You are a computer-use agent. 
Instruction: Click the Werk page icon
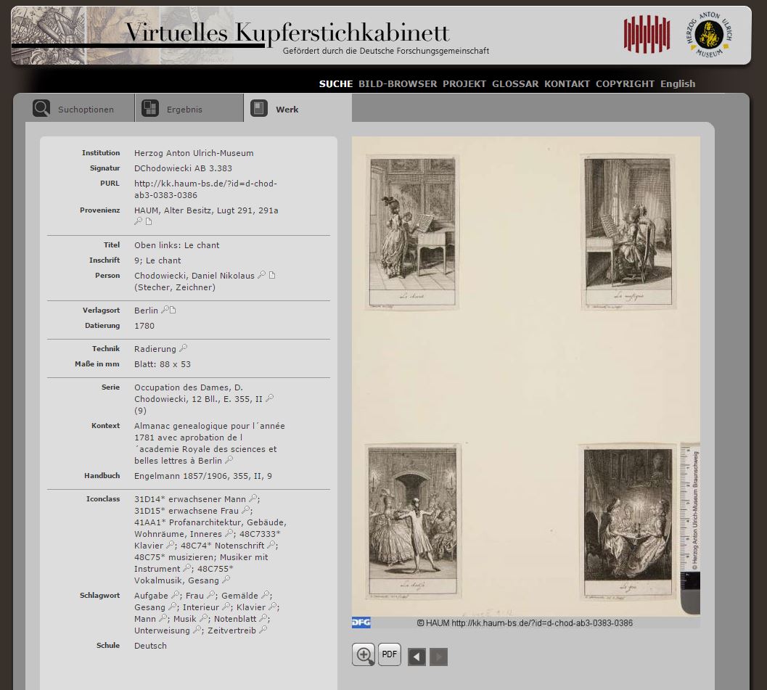pos(259,108)
